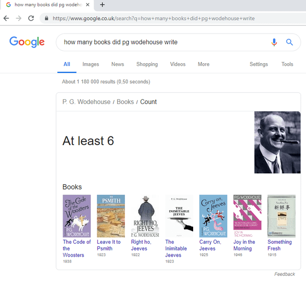Click the Carry On, Jeeves book cover
Screen dimensions: 306x284
pyautogui.click(x=213, y=216)
